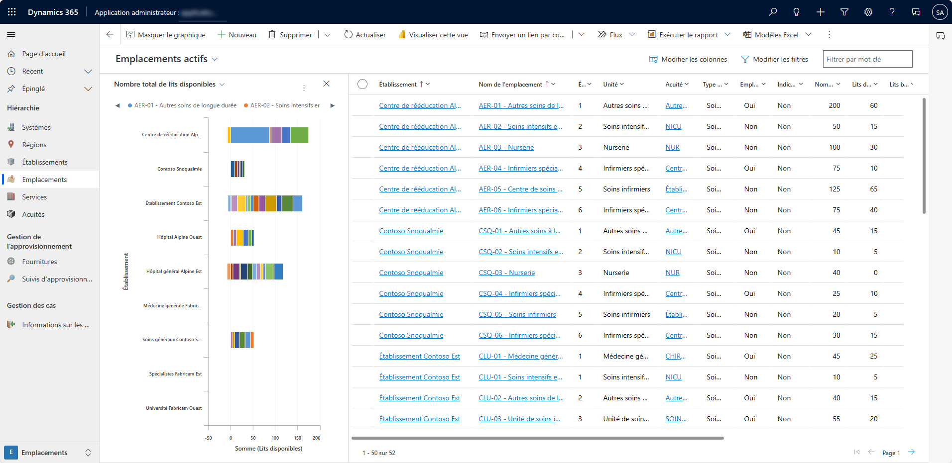Expand the Récent section
Viewport: 952px width, 463px height.
point(88,71)
